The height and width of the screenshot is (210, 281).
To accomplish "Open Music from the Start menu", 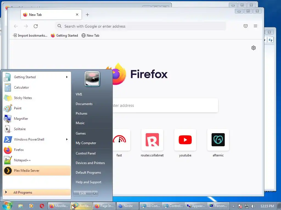I will [x=80, y=123].
